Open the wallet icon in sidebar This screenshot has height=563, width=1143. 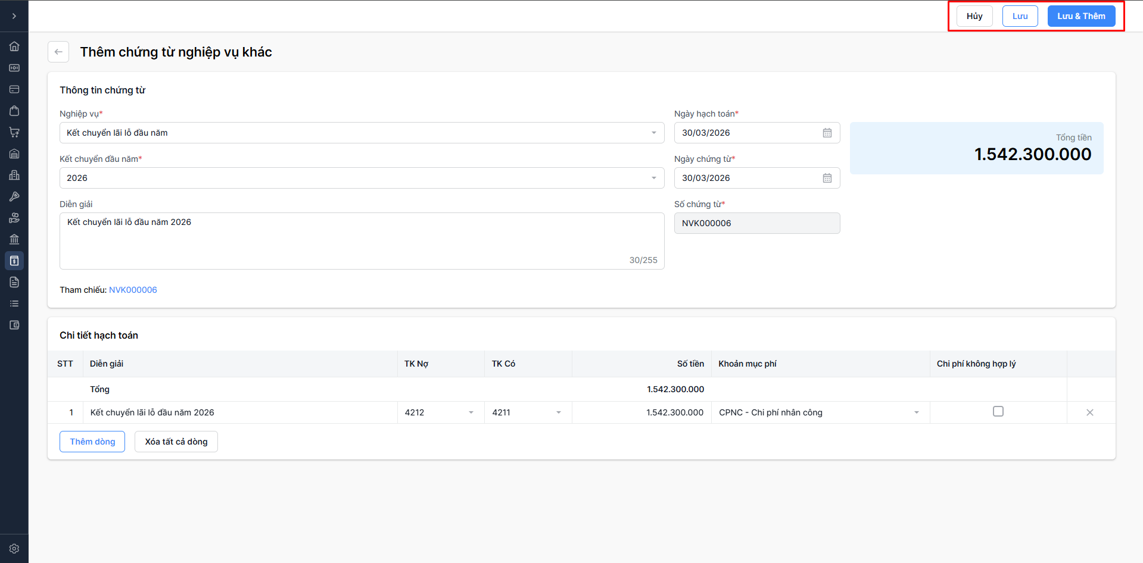pos(14,325)
